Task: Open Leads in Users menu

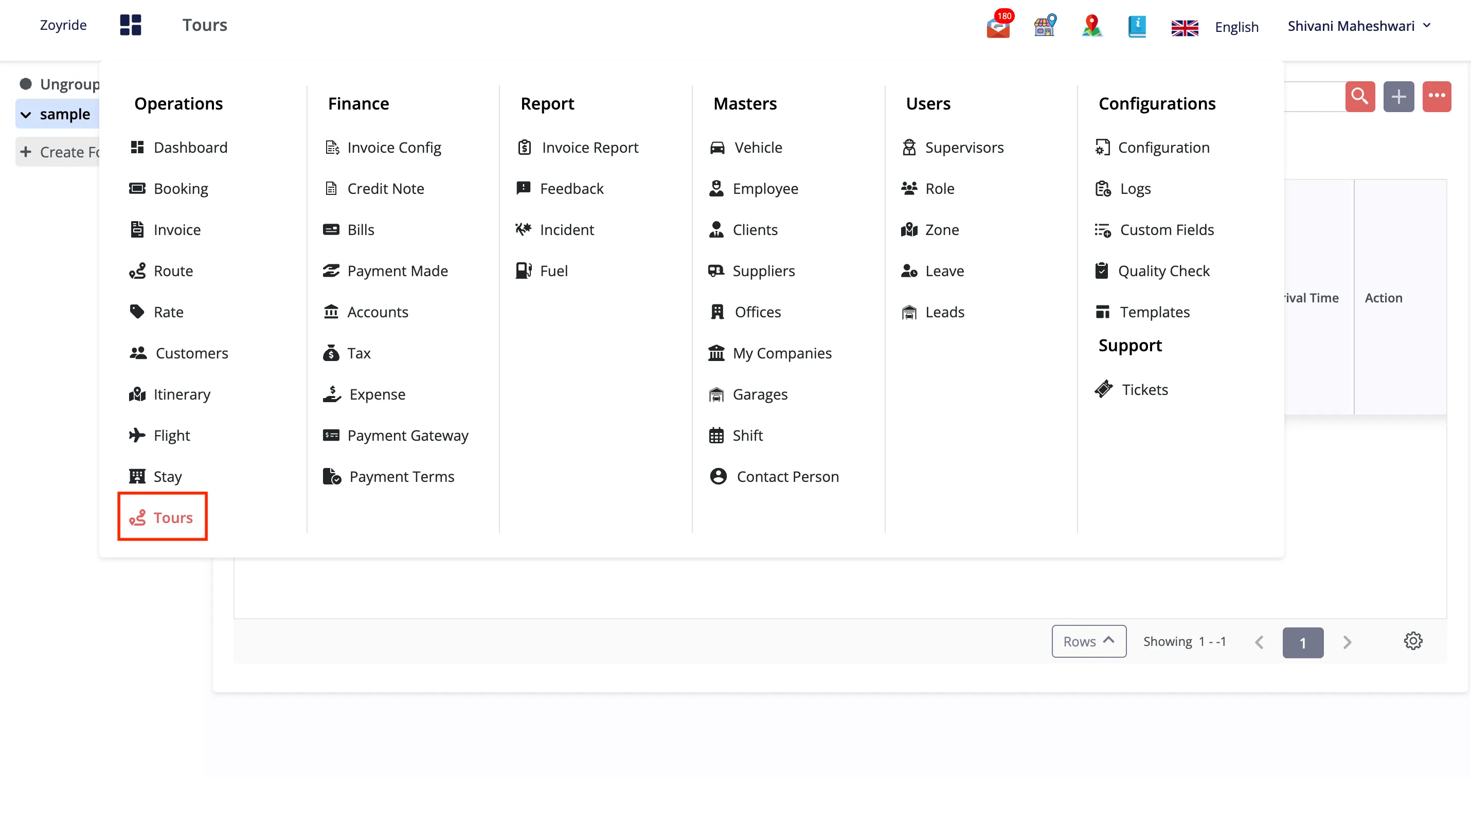Action: (932, 312)
